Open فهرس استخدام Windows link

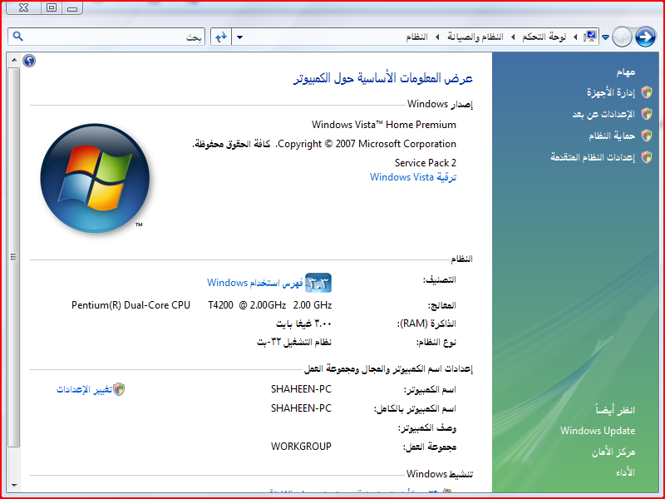[x=255, y=283]
